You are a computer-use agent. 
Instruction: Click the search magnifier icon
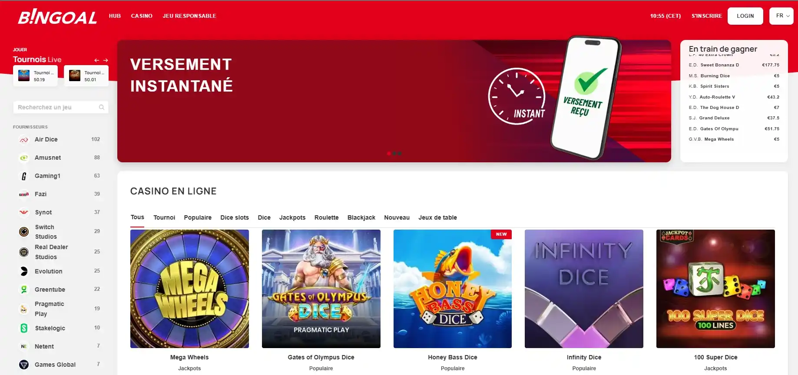pyautogui.click(x=102, y=107)
